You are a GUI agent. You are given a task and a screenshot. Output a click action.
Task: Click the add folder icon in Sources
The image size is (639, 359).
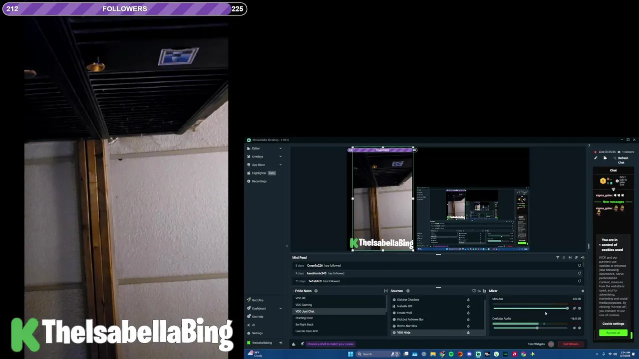[x=484, y=291]
